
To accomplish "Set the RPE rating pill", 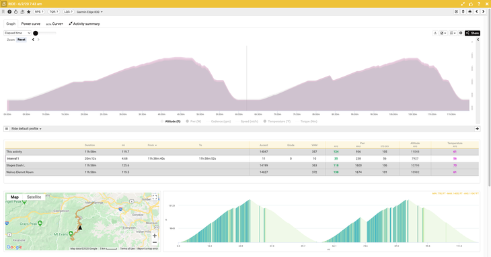I will 39,12.
